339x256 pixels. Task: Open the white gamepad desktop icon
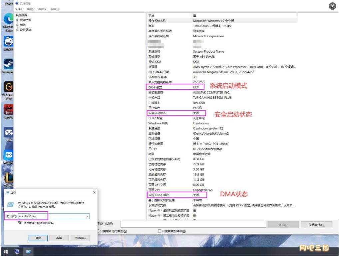tap(8, 132)
